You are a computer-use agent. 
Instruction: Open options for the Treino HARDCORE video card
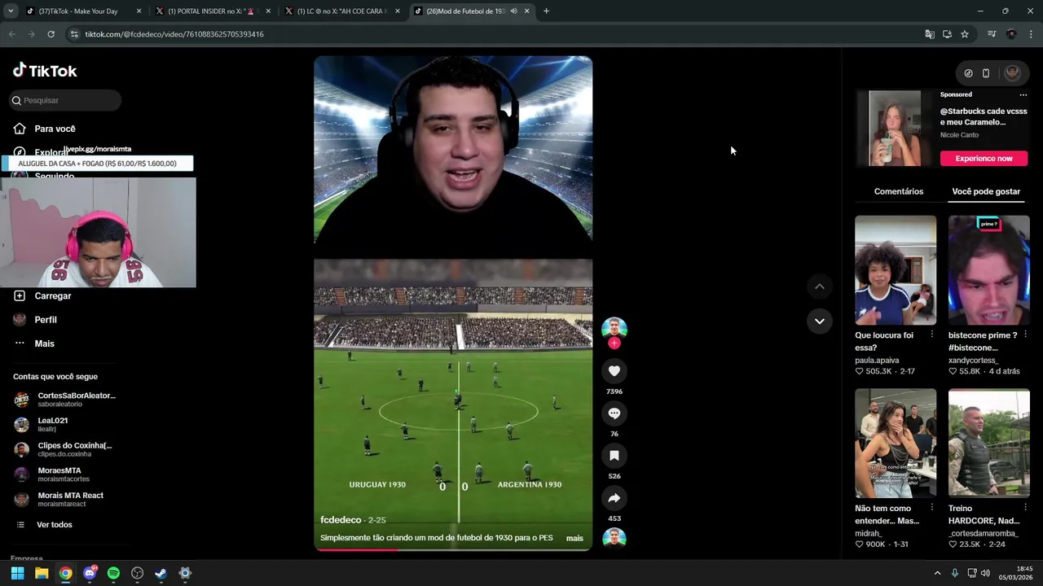[1025, 508]
